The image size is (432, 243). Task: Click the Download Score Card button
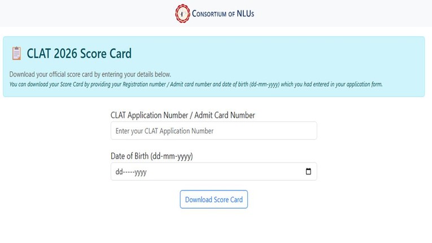(x=214, y=199)
